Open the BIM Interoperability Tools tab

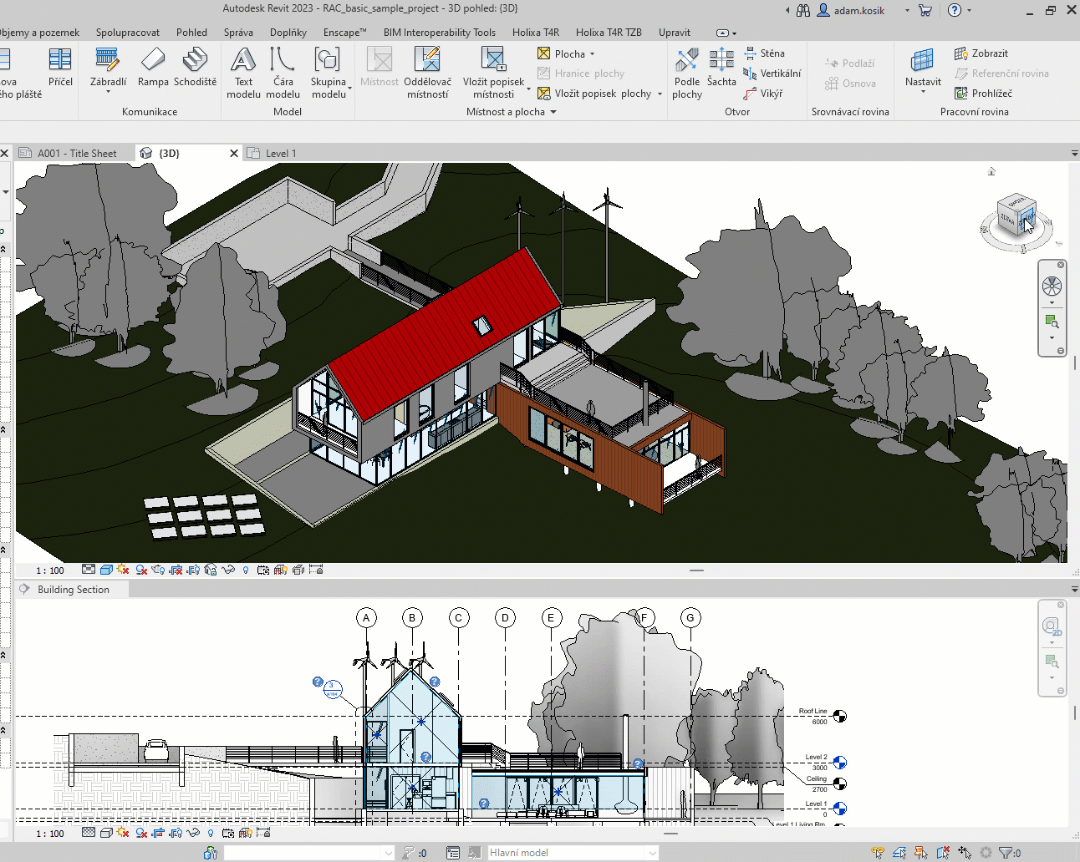pyautogui.click(x=440, y=33)
